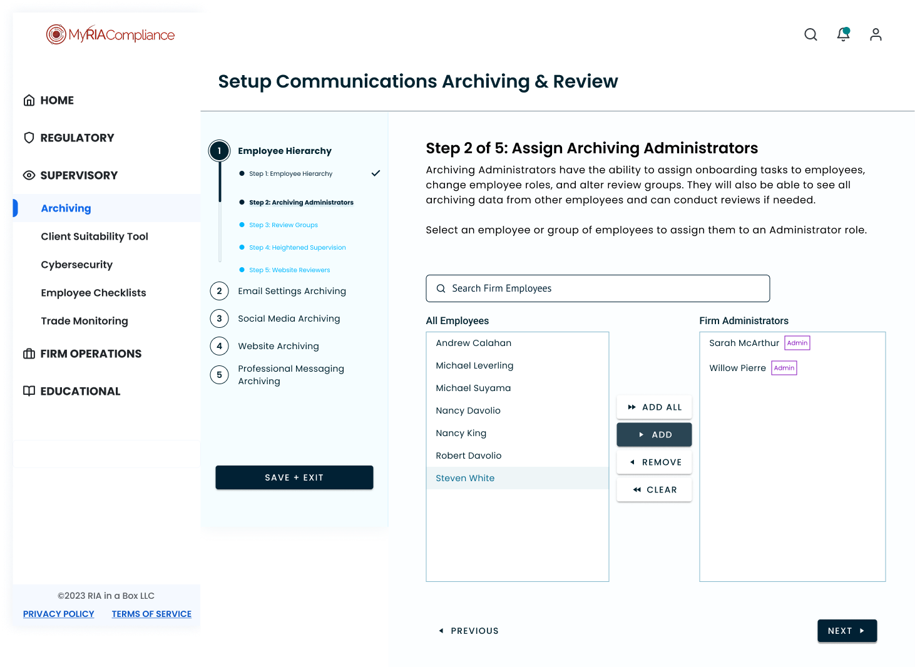Image resolution: width=915 pixels, height=667 pixels.
Task: Click the ADD ALL button
Action: tap(654, 407)
